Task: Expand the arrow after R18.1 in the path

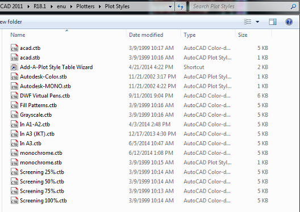Action: point(52,6)
